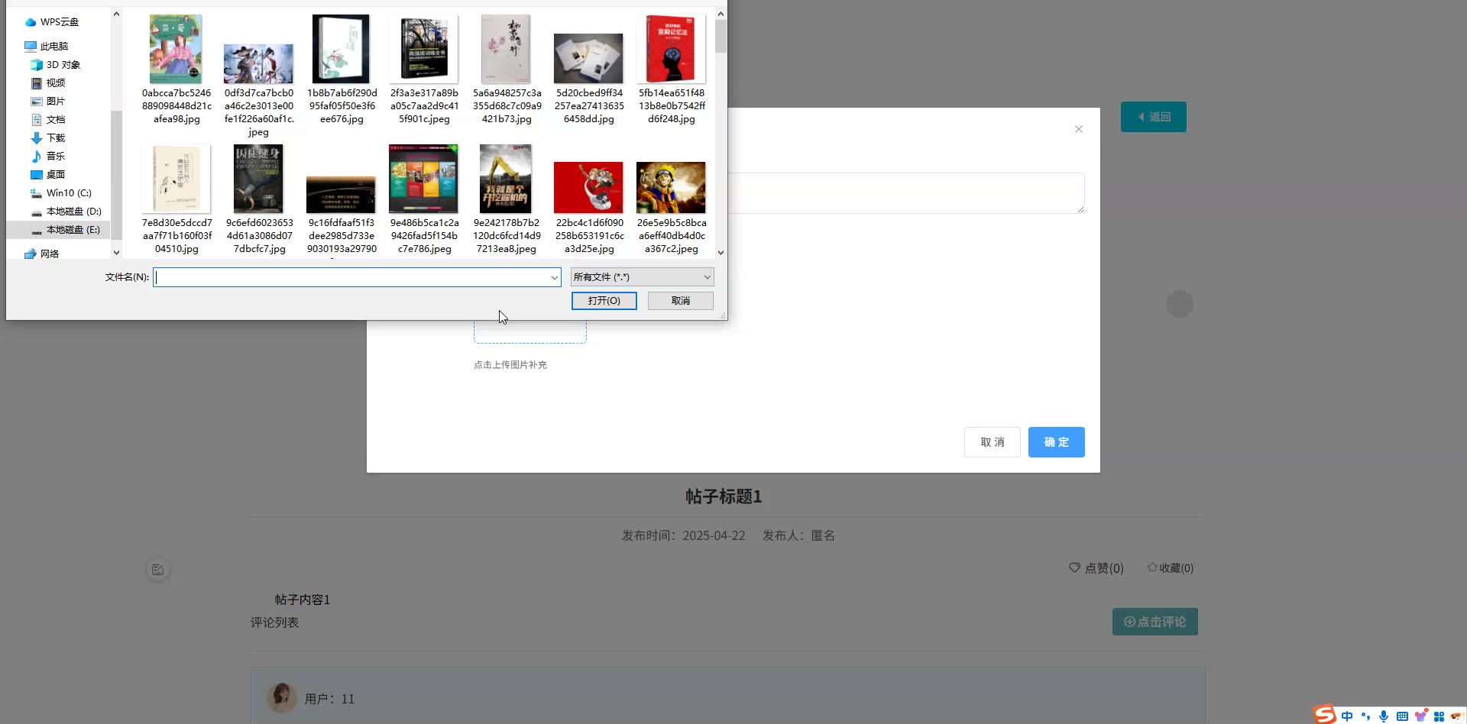Click the avatar of 用户: 11
Viewport: 1467px width, 724px height.
pyautogui.click(x=281, y=698)
